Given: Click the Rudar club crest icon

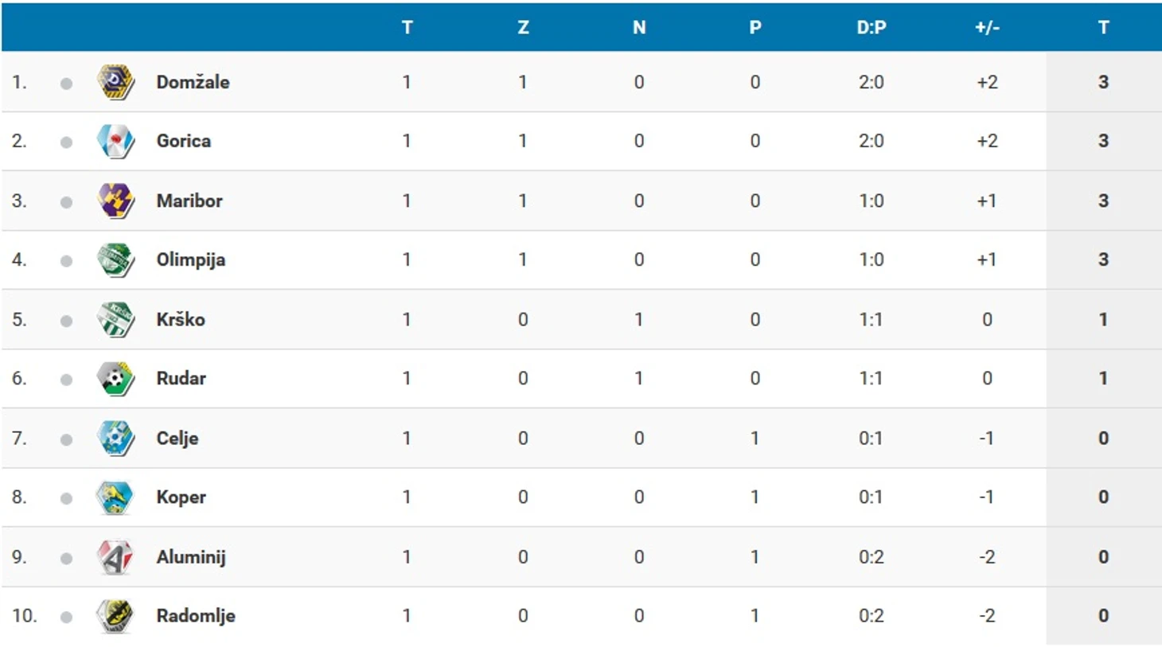Looking at the screenshot, I should pos(115,379).
